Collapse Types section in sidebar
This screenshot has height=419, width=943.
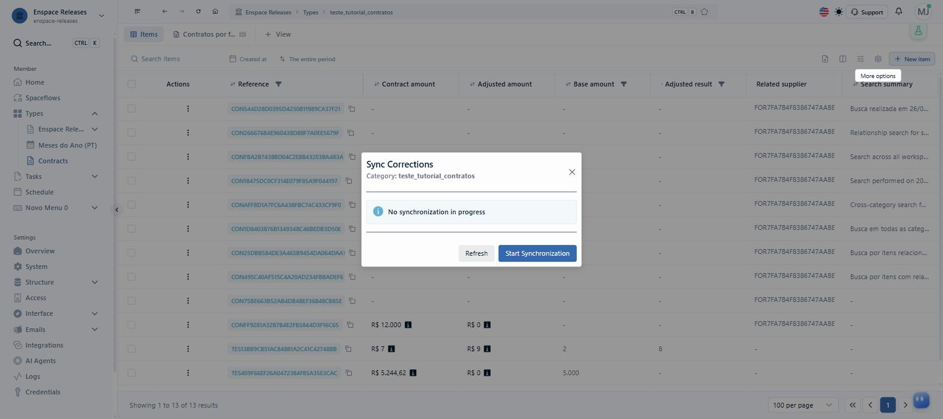pyautogui.click(x=94, y=113)
